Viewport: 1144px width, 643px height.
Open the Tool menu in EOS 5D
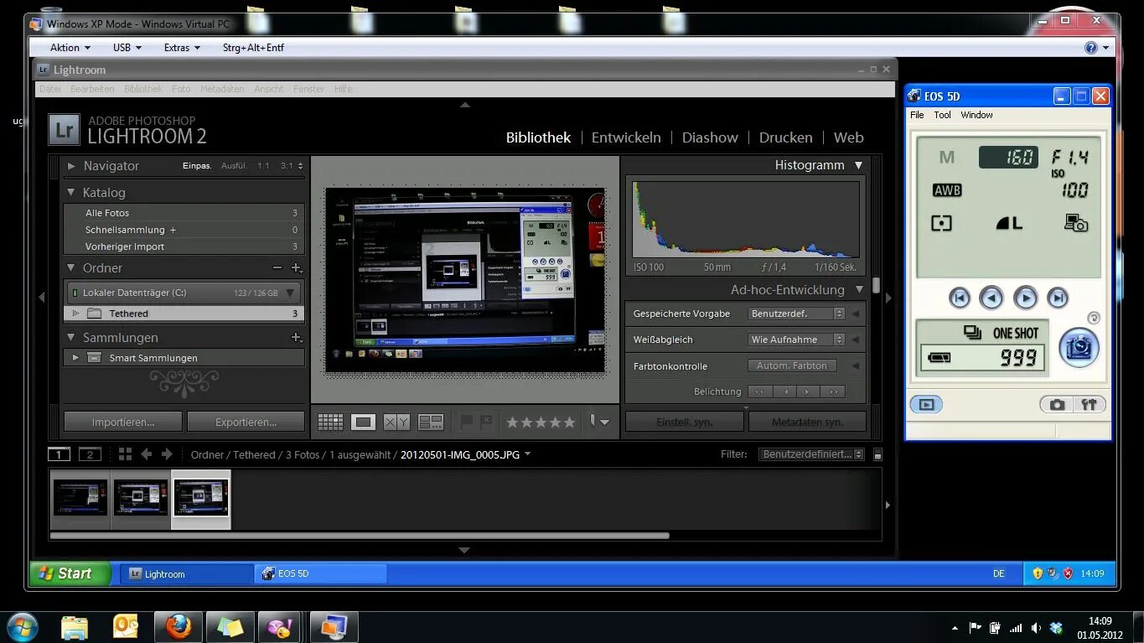[942, 115]
